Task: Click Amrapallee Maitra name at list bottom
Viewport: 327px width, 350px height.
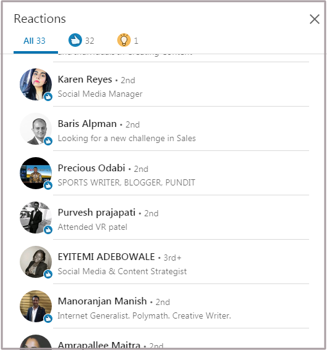Action: pyautogui.click(x=99, y=345)
